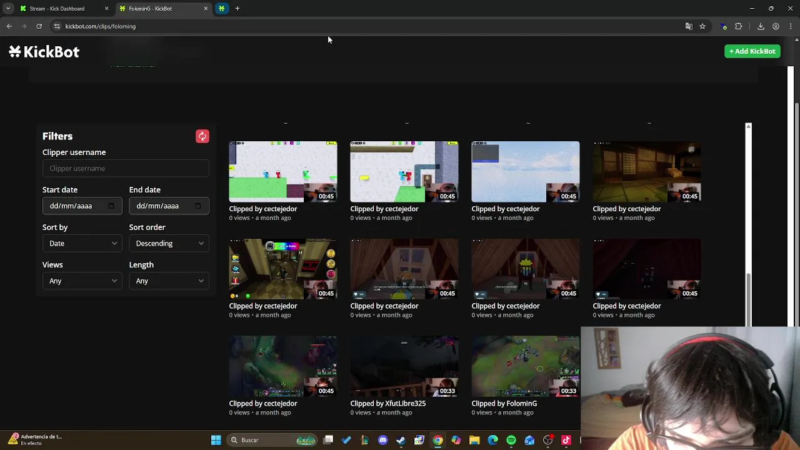Open the browser profile icon
Viewport: 800px width, 450px height.
click(x=776, y=26)
